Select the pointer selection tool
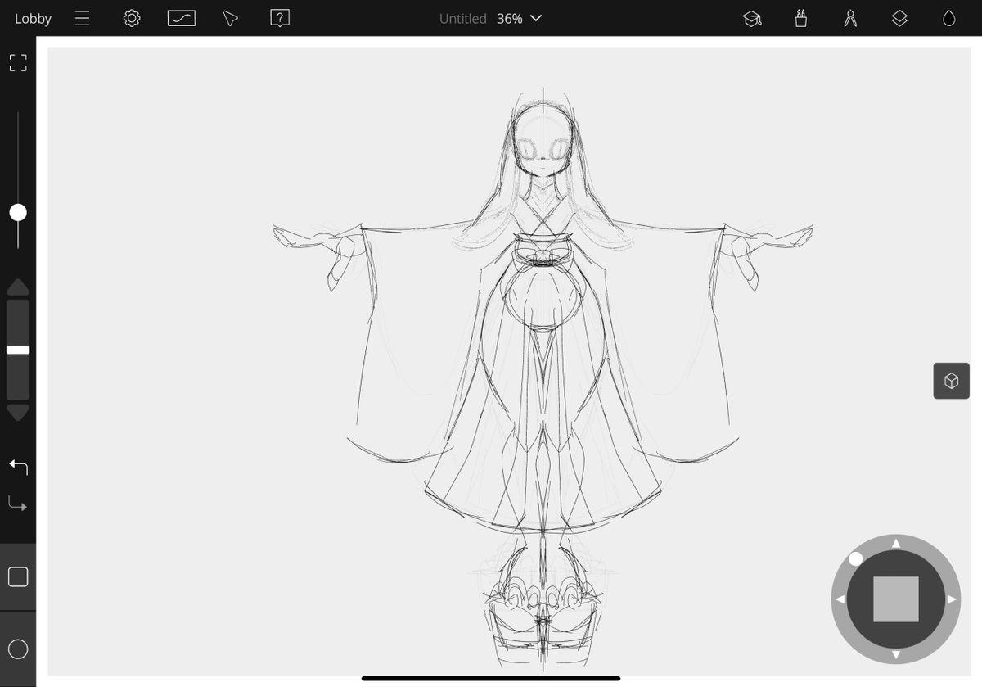The height and width of the screenshot is (687, 982). coord(231,18)
